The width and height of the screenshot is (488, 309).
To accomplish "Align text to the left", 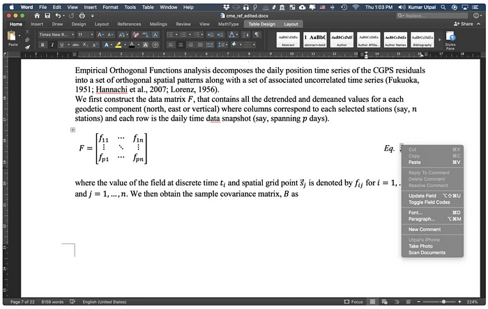I will click(171, 45).
